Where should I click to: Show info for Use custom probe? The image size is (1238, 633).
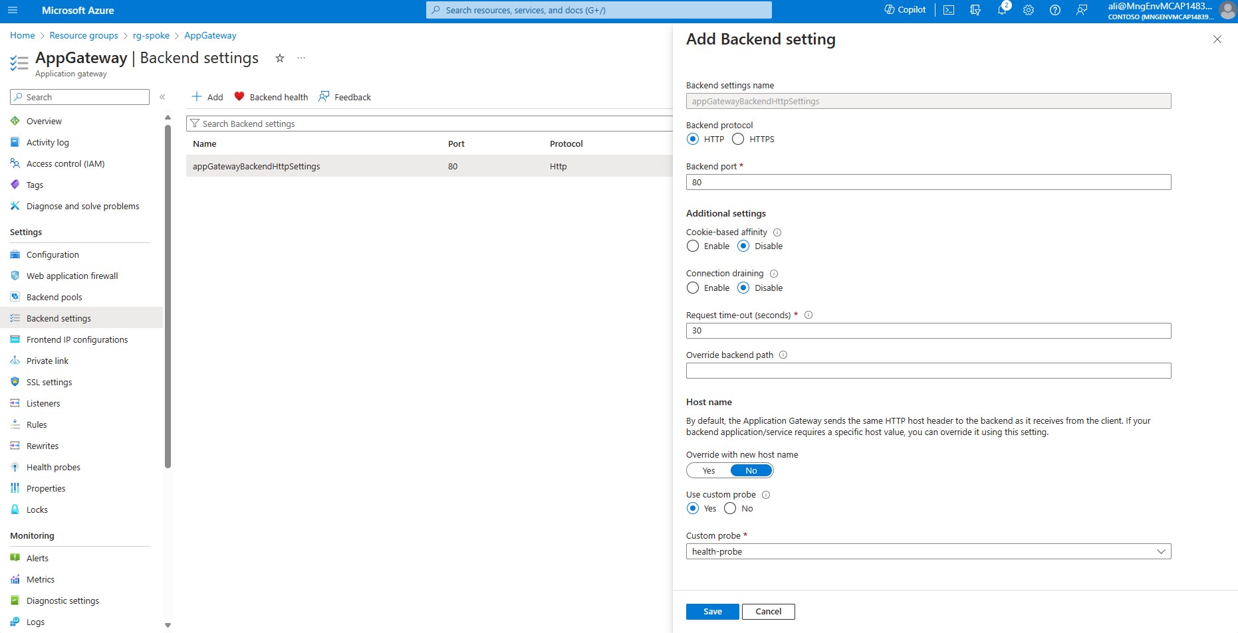pyautogui.click(x=766, y=495)
